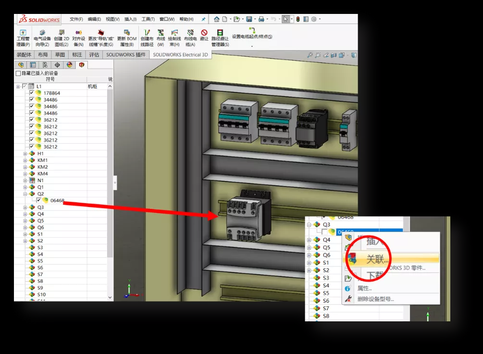Click the home icon in top toolbar

(x=217, y=19)
